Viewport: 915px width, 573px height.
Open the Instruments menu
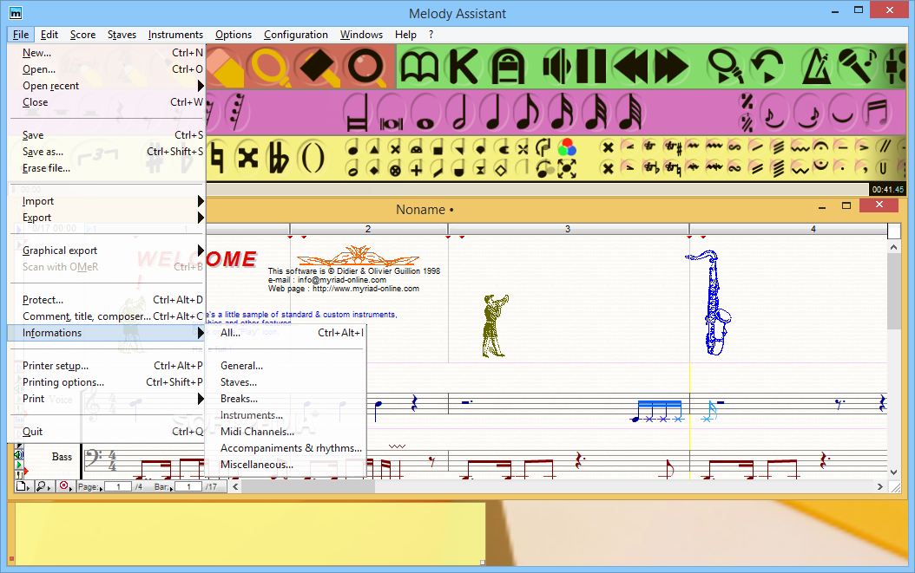click(x=175, y=35)
